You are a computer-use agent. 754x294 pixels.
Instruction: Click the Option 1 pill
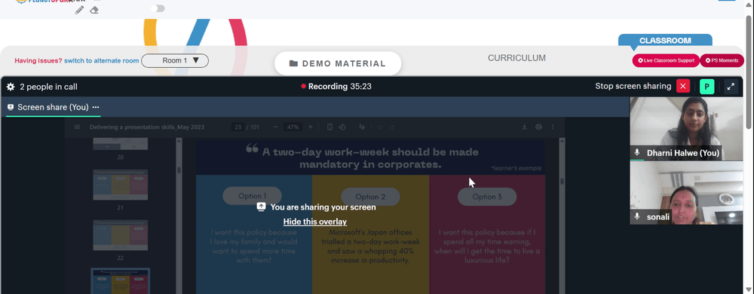pos(252,196)
